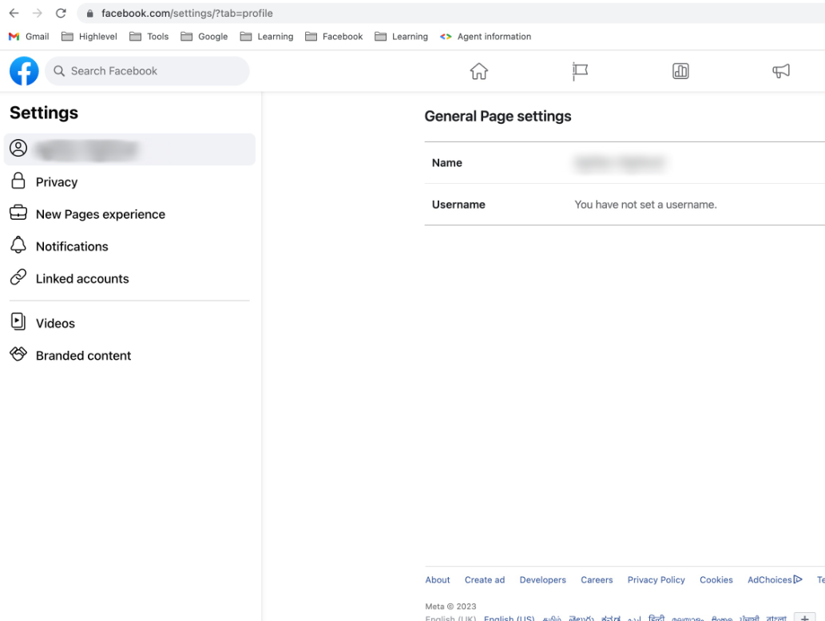Go to the Home feed icon

click(x=479, y=71)
